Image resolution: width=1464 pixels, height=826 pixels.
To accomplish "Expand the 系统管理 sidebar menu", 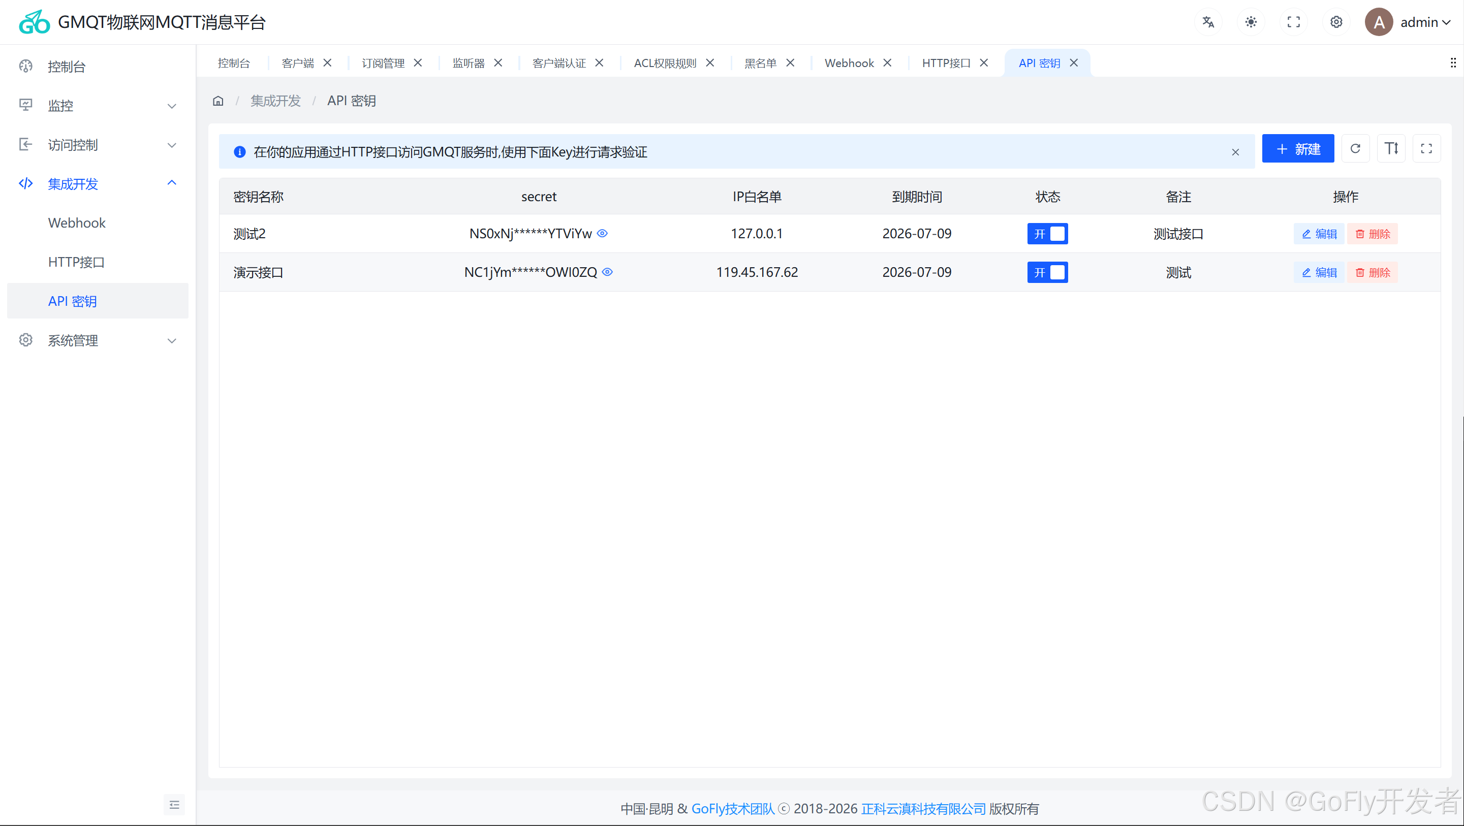I will click(98, 340).
